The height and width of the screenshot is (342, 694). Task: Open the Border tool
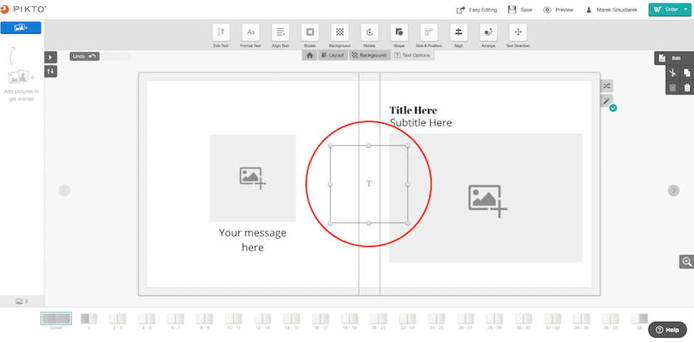[x=310, y=32]
